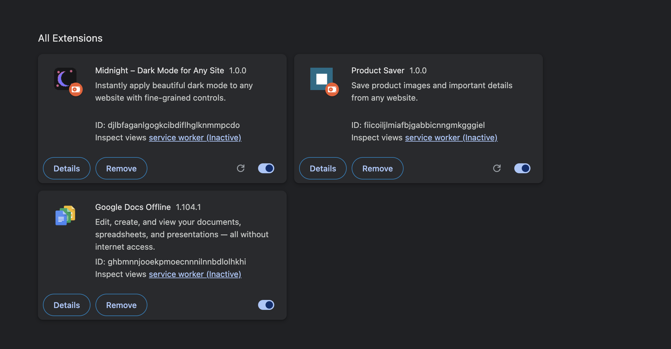Click the 'Edit, create, and view your documents' description

pos(182,234)
